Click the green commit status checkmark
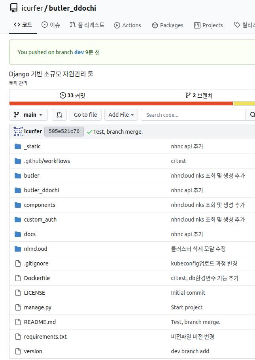The image size is (255, 360). [x=89, y=132]
